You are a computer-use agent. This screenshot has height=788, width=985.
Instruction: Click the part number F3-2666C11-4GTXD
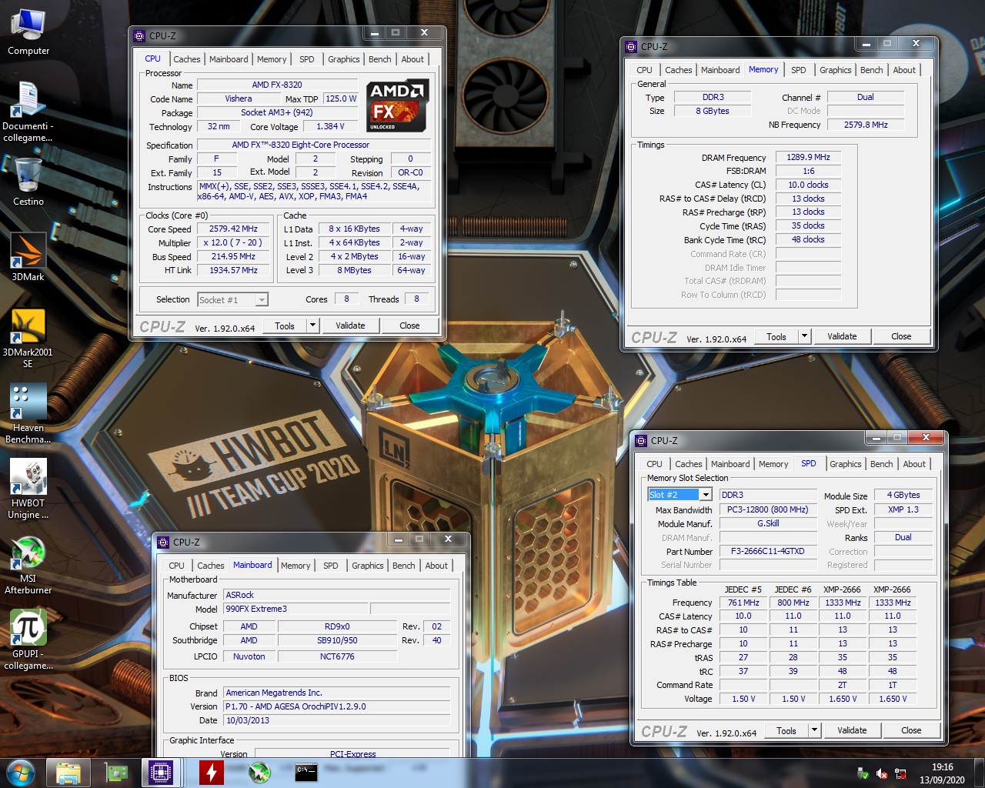tap(768, 551)
